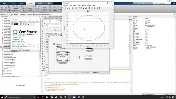176x99 pixels.
Task: Open the Region menu in CamStudio
Action: click(x=16, y=21)
